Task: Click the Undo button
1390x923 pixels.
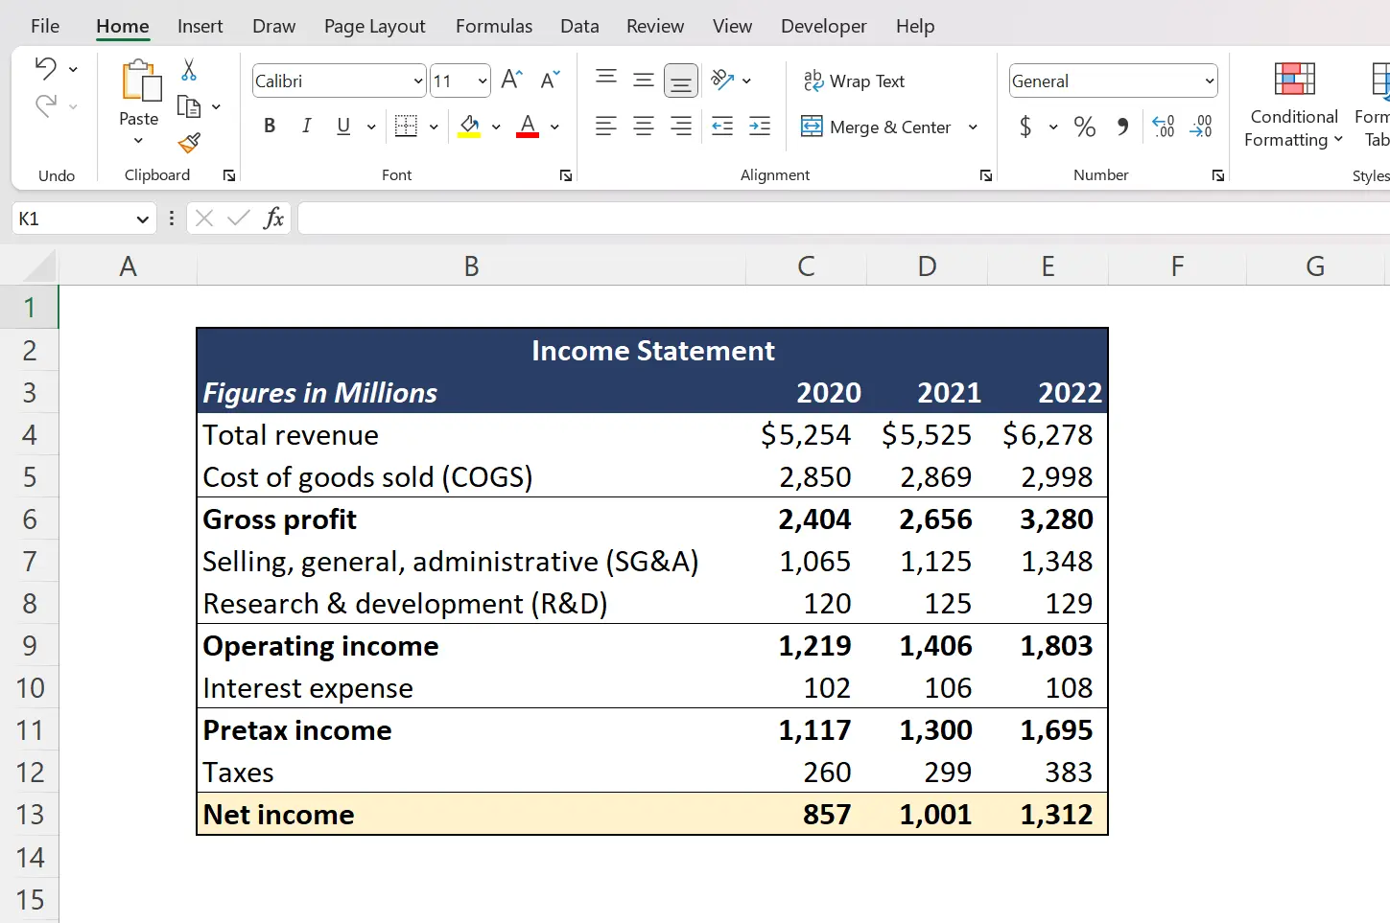Action: 47,68
